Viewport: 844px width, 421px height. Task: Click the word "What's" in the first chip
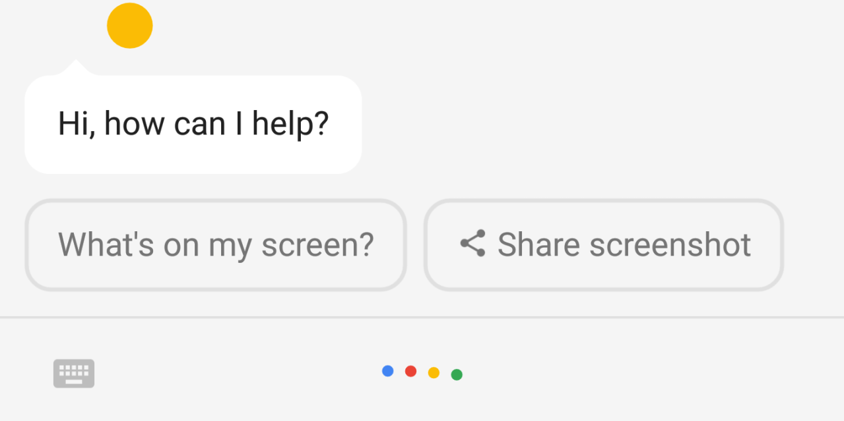coord(106,244)
